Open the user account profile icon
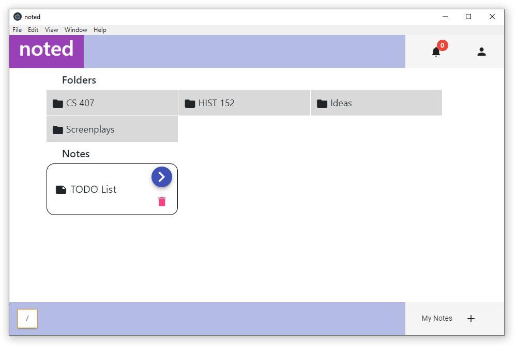Viewport: 516px width, 346px height. [481, 52]
